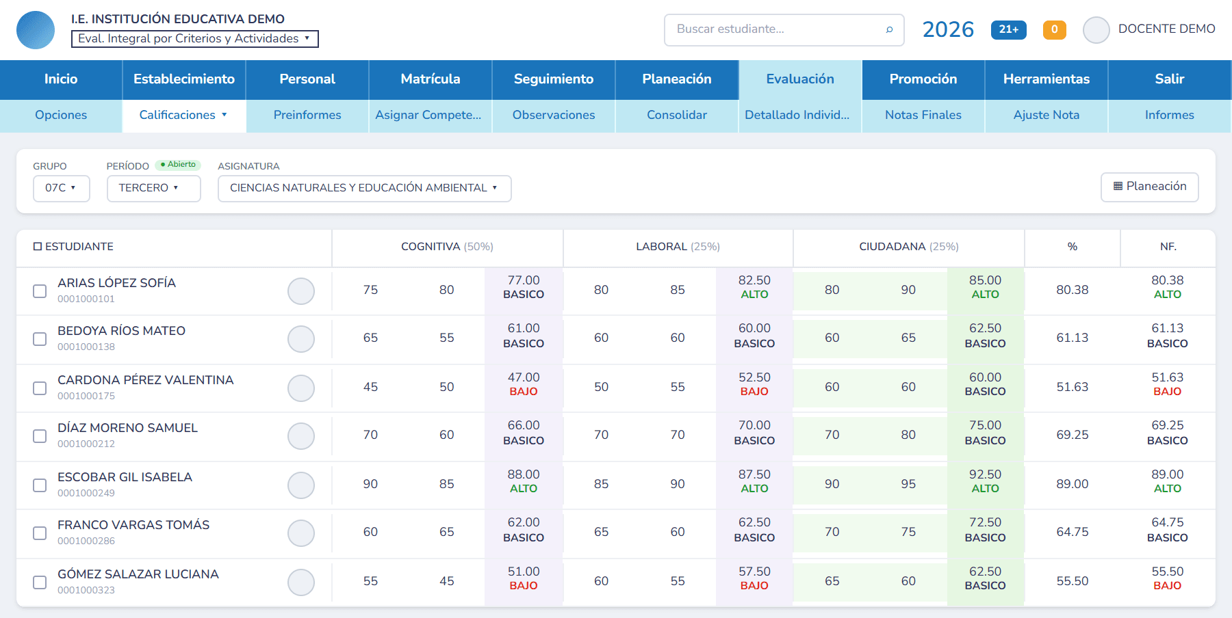Open the Notas Finales submenu tab

pos(923,116)
